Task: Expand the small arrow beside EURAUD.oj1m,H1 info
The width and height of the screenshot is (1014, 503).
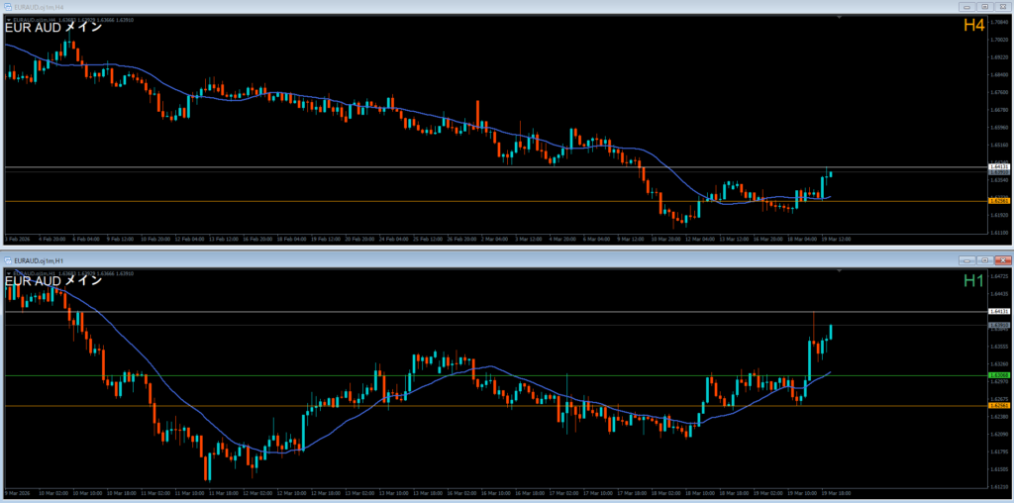Action: click(x=9, y=272)
